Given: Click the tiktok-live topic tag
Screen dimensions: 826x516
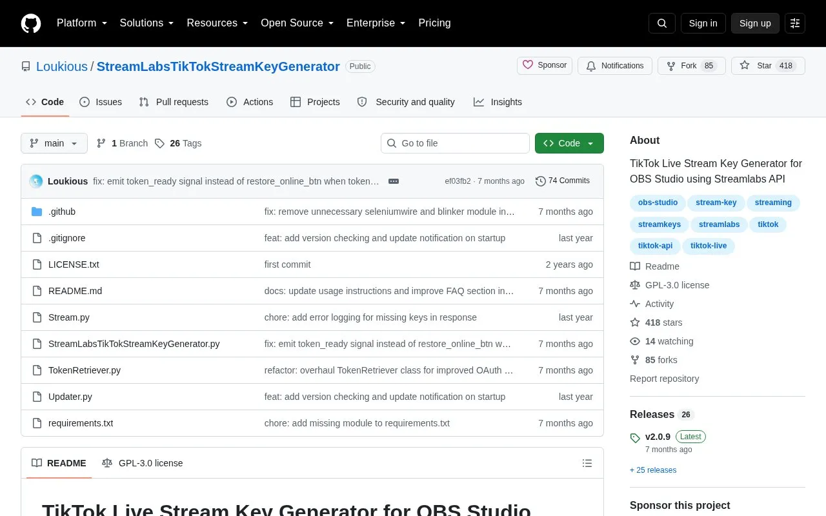Looking at the screenshot, I should pos(709,246).
